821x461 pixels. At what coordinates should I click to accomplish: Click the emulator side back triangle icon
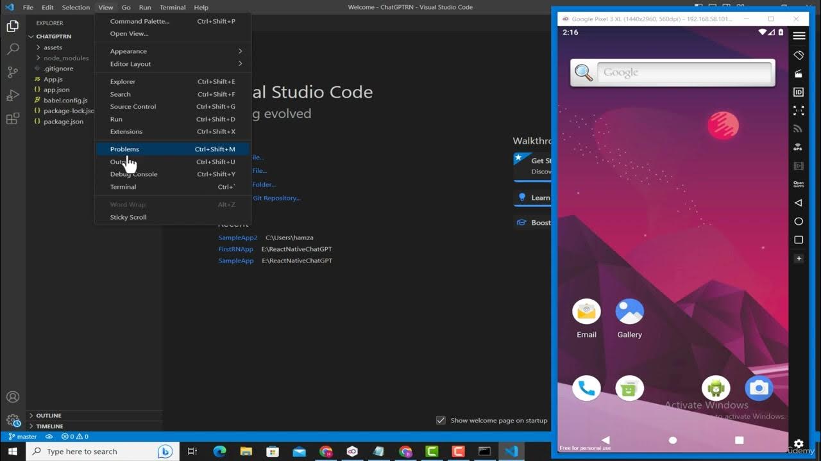[799, 202]
